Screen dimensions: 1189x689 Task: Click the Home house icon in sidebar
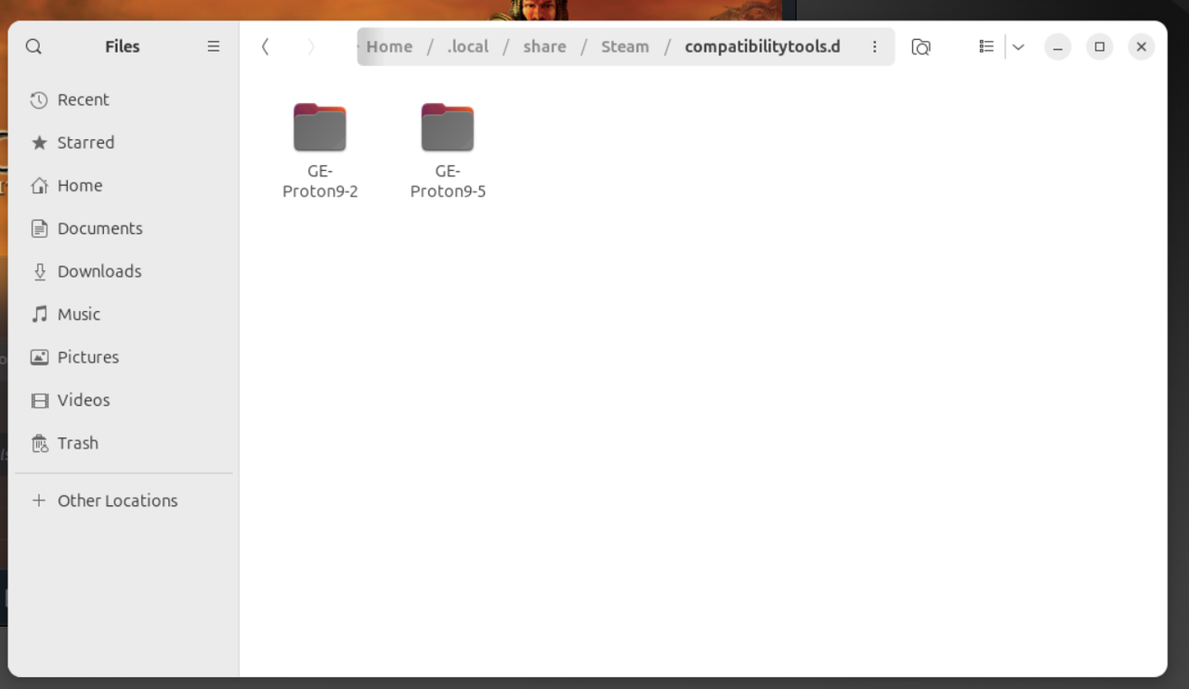pos(39,186)
